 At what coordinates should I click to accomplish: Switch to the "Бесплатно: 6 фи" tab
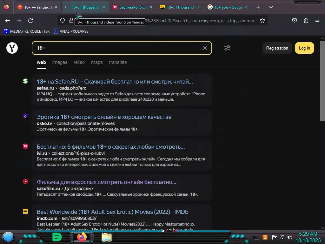[x=133, y=7]
